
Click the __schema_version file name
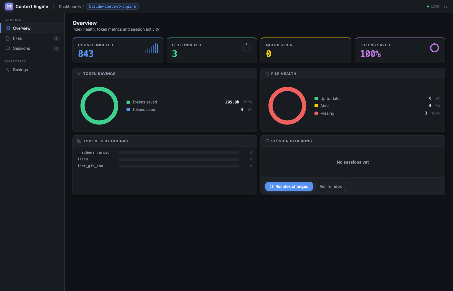(x=94, y=153)
